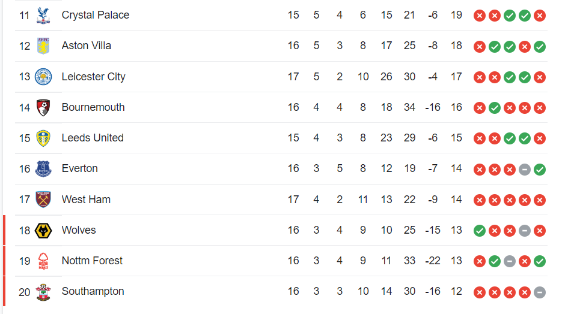Image resolution: width=568 pixels, height=314 pixels.
Task: Click the Leeds United club crest
Action: tap(43, 138)
